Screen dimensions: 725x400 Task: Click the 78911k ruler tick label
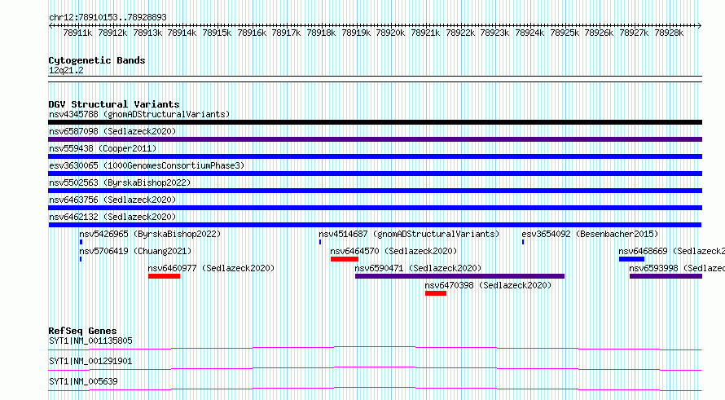(77, 33)
